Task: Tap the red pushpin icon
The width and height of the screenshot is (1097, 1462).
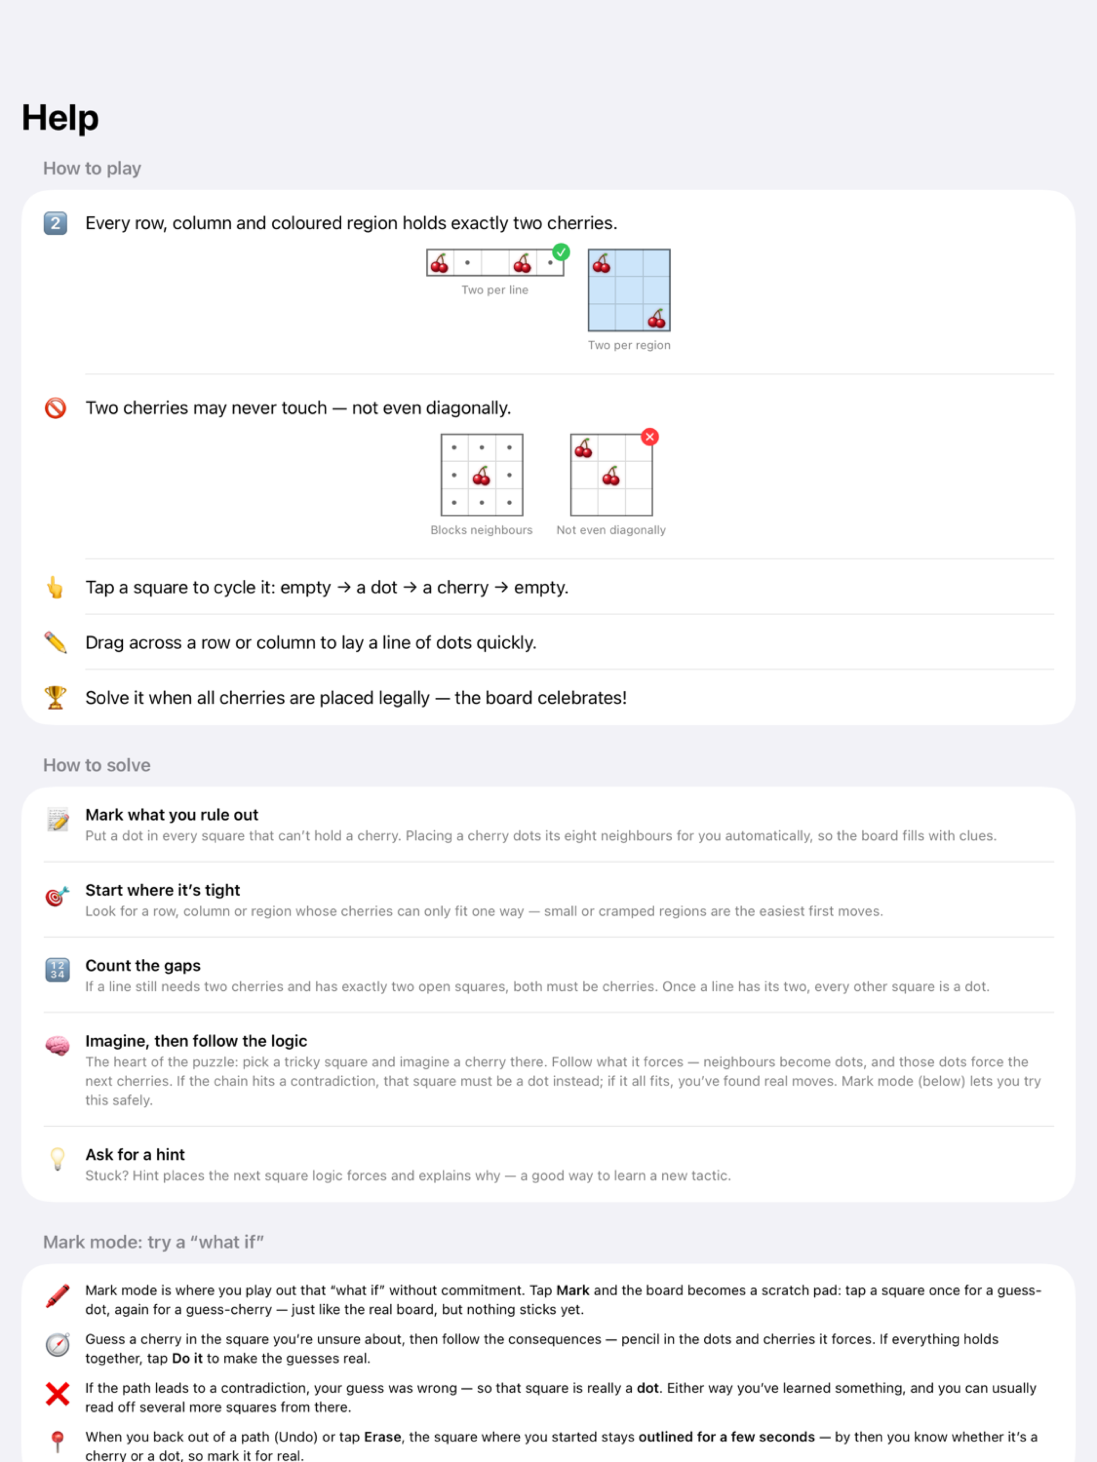Action: 57,1442
